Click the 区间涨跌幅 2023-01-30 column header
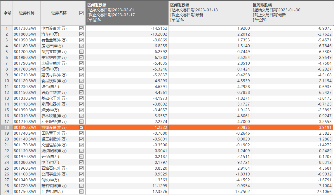This screenshot has width=334, height=195. [293, 13]
